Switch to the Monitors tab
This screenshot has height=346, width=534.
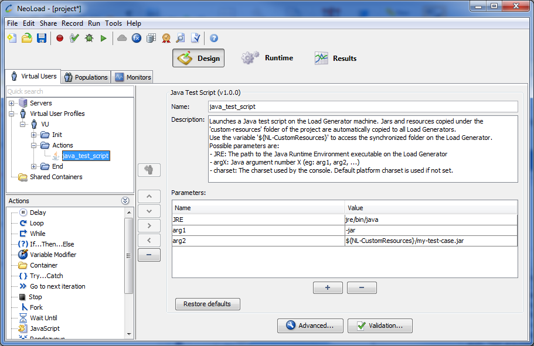tap(132, 77)
